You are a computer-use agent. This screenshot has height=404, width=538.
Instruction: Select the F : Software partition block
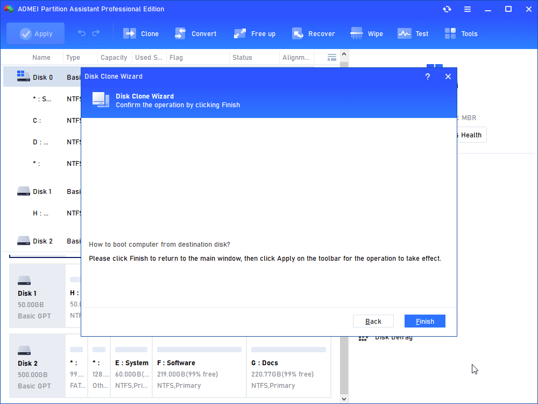tap(200, 367)
